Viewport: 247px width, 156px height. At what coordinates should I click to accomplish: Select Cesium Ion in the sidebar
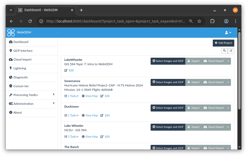click(x=21, y=86)
